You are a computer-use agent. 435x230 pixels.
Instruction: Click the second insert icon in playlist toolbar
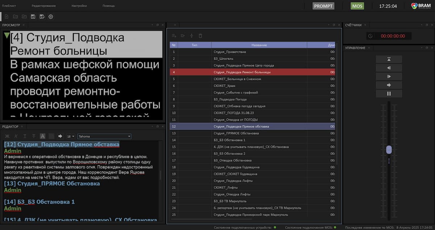183,36
